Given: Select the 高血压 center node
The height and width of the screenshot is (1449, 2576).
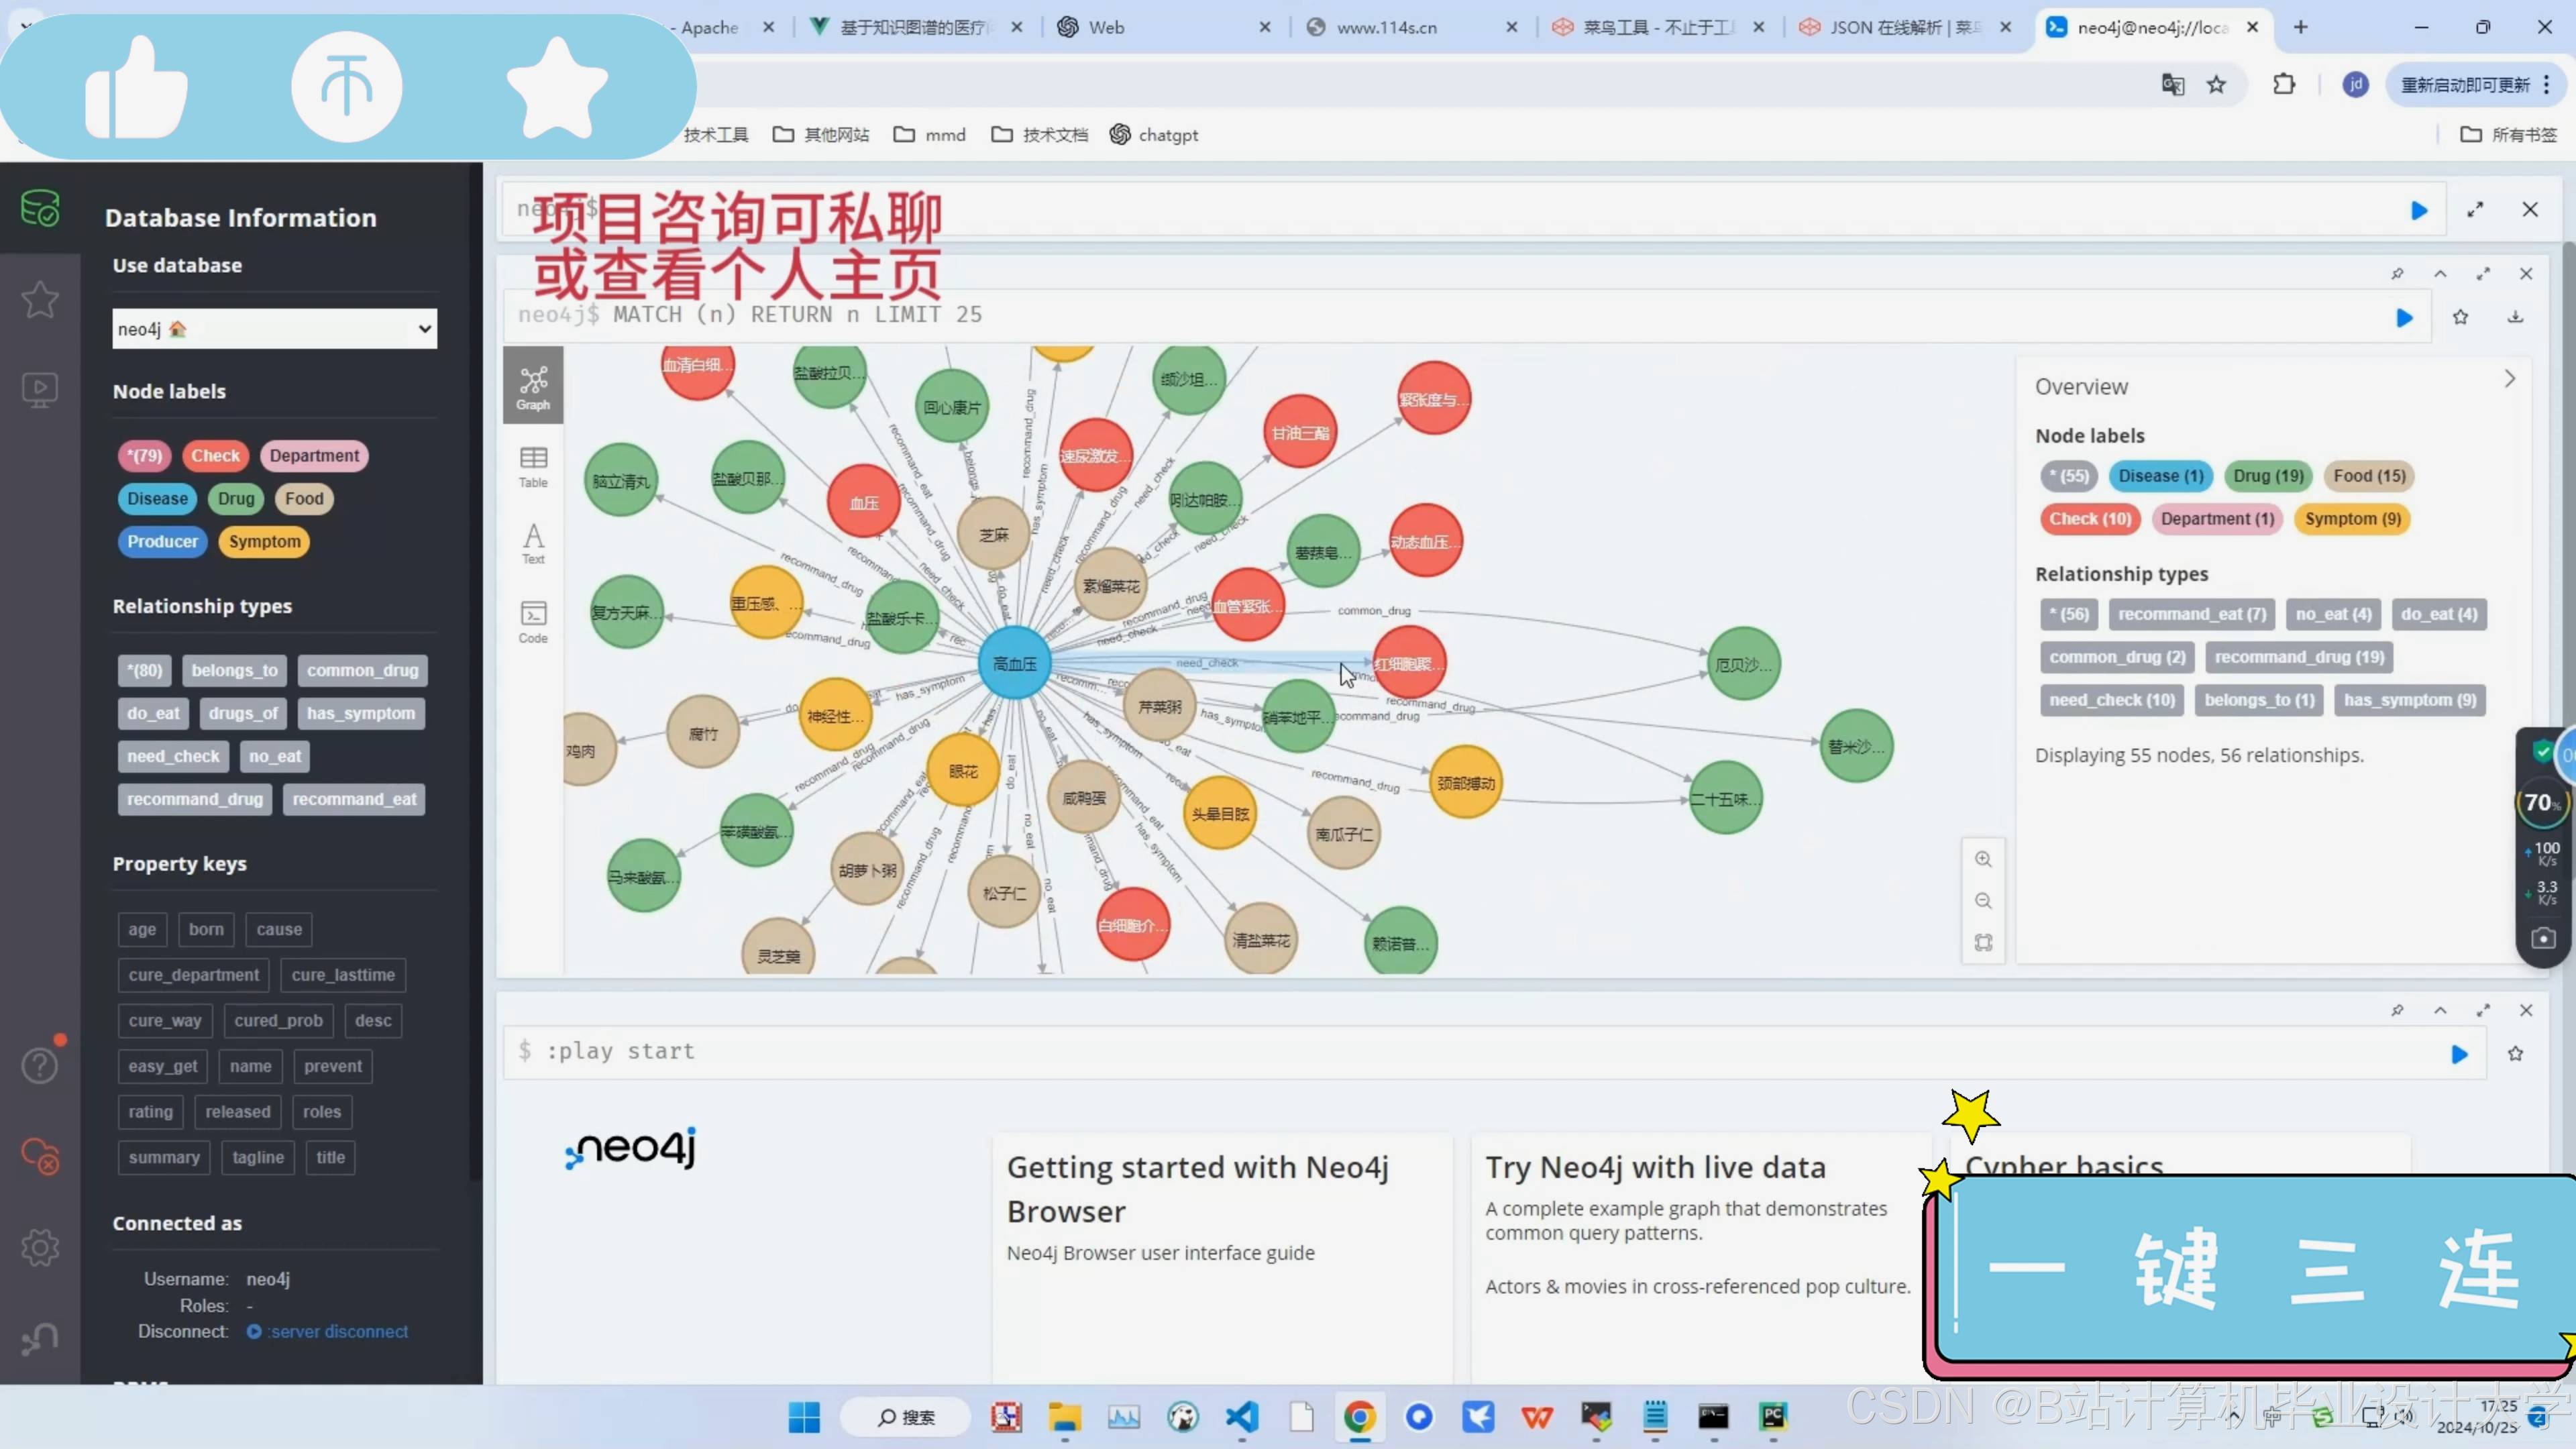Looking at the screenshot, I should coord(1014,663).
